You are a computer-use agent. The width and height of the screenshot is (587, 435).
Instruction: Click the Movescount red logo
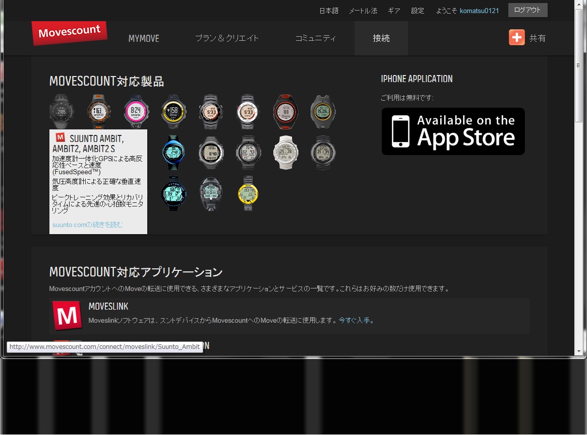(x=70, y=33)
